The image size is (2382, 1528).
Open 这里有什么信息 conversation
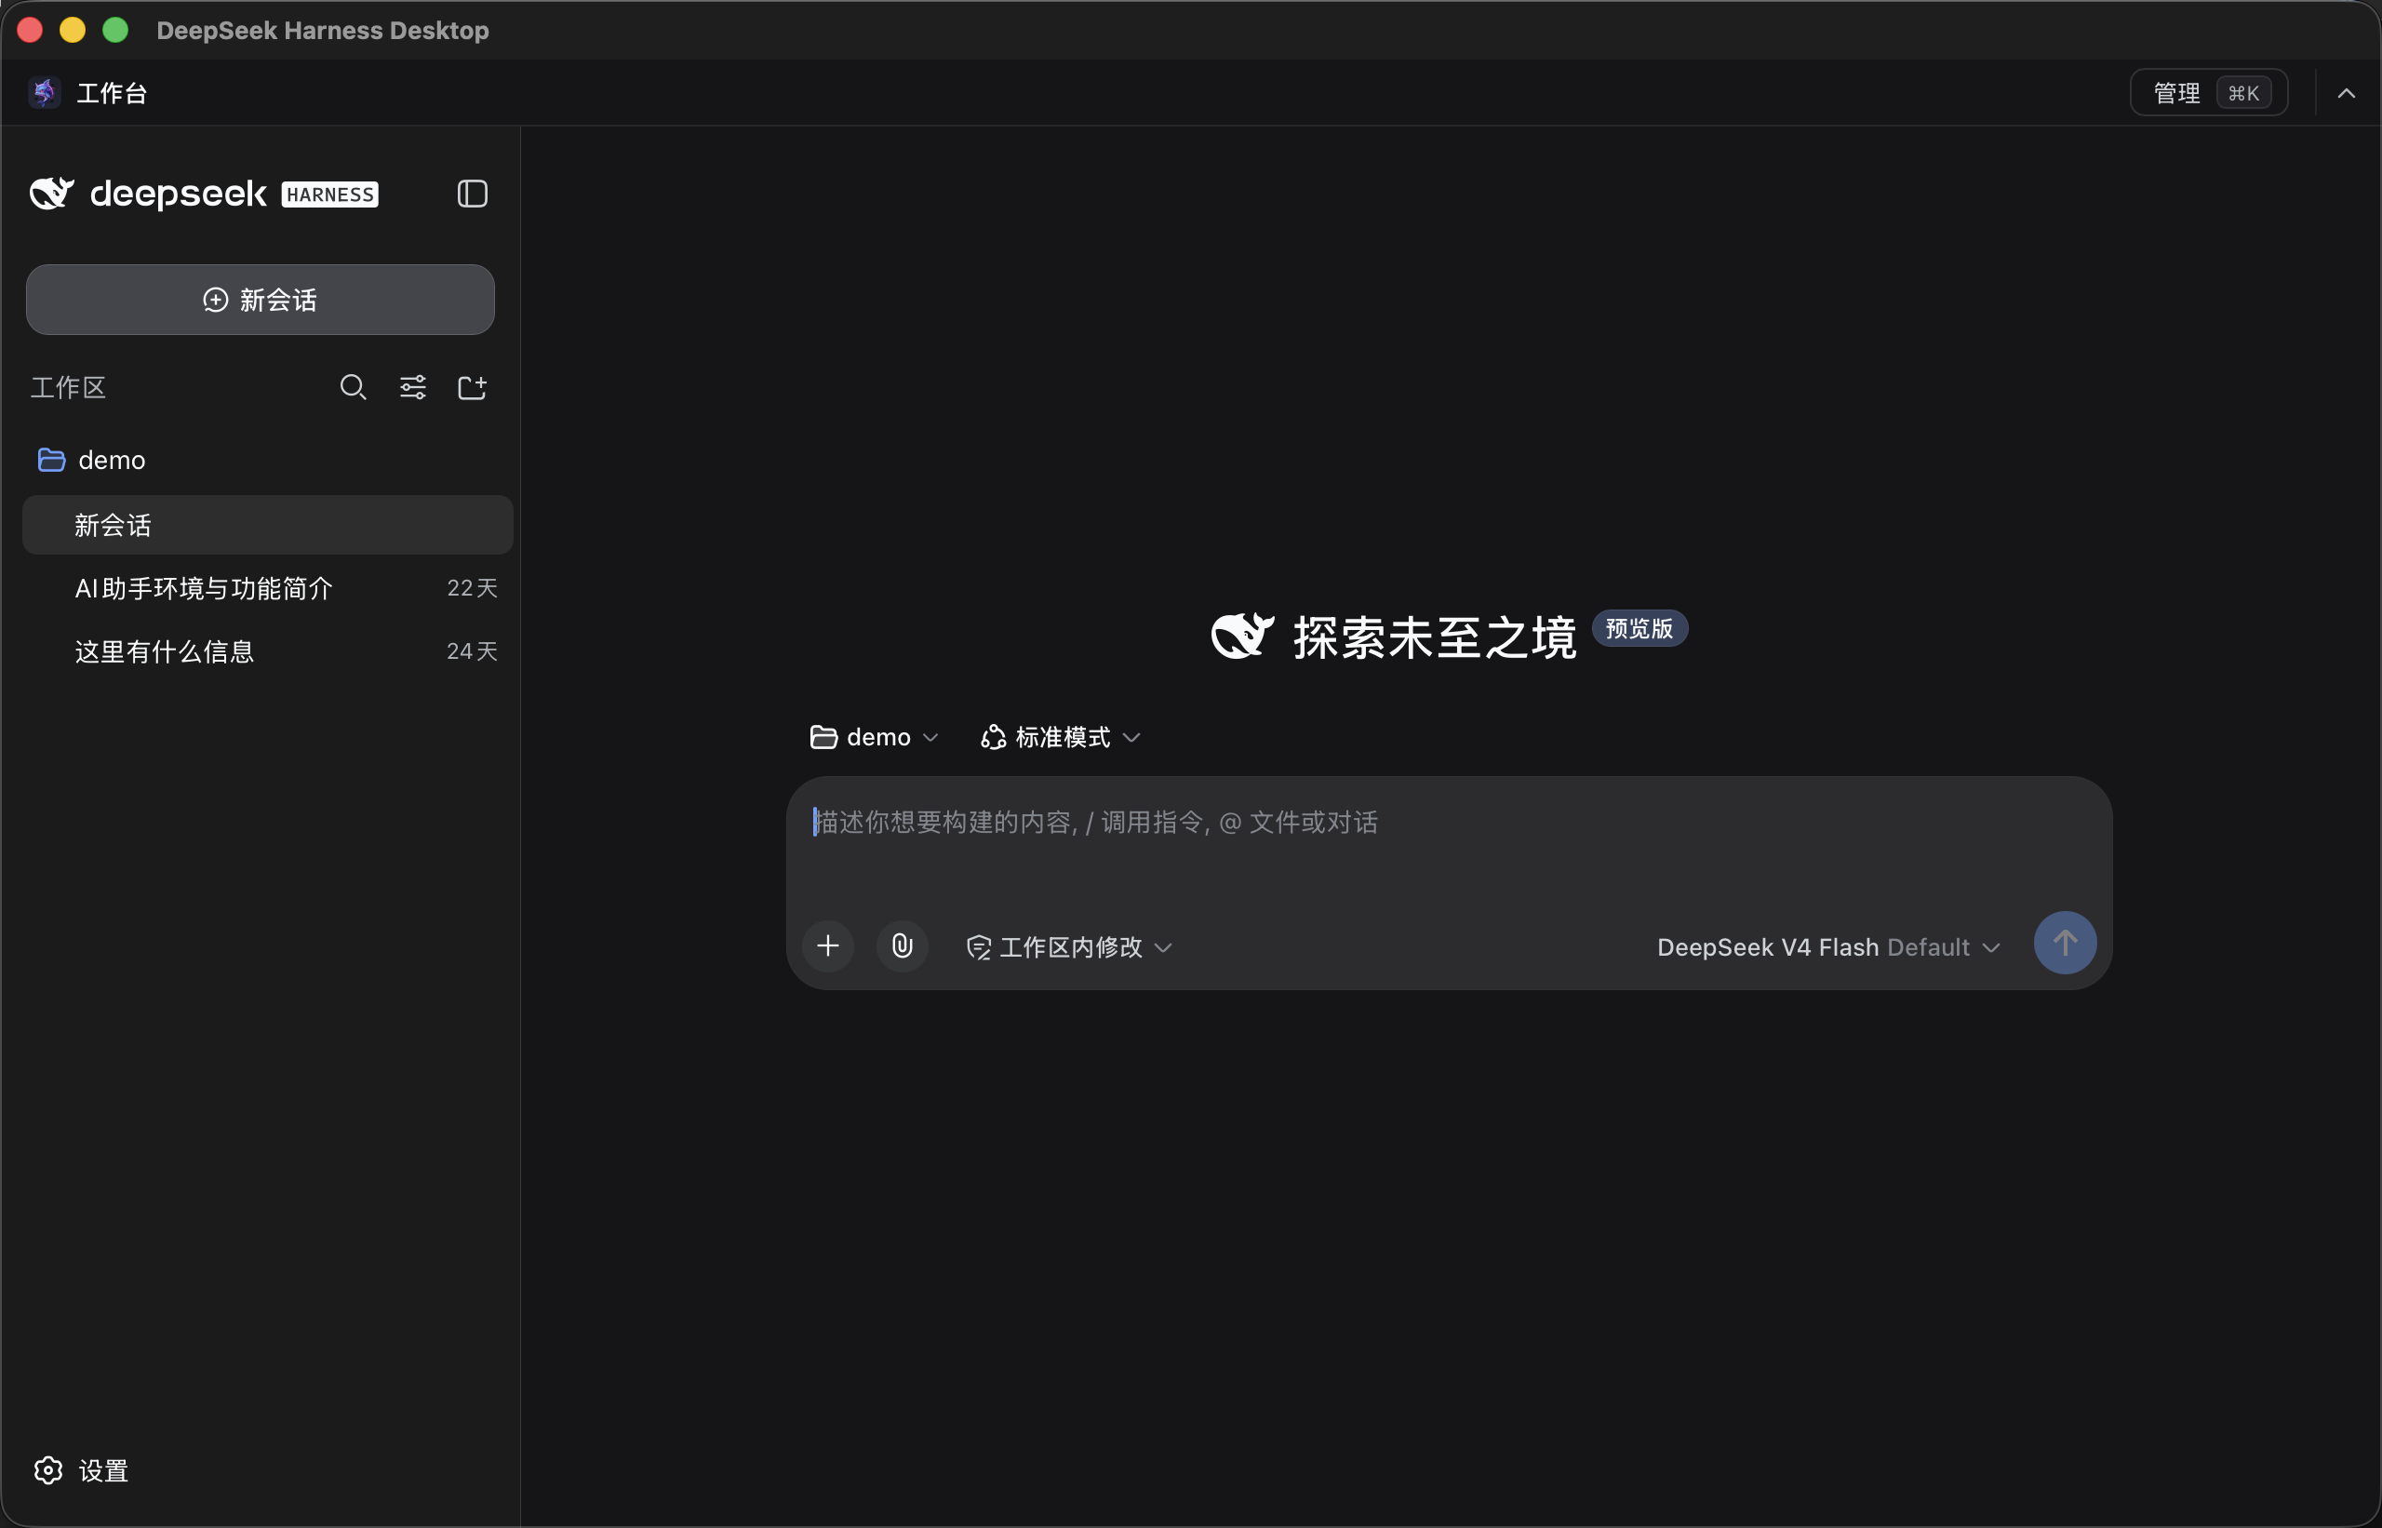tap(268, 650)
